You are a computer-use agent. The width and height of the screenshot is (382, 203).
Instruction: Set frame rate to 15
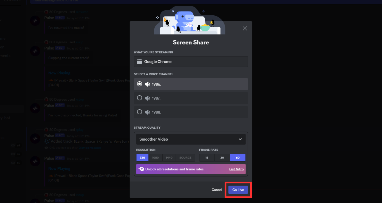[207, 158]
